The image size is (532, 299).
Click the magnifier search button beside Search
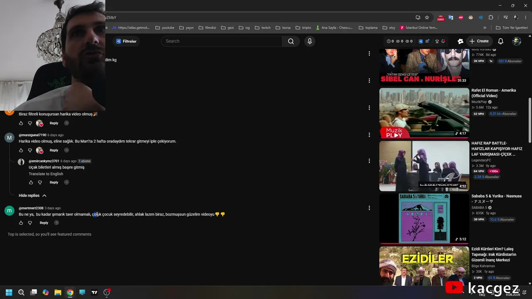click(x=291, y=41)
